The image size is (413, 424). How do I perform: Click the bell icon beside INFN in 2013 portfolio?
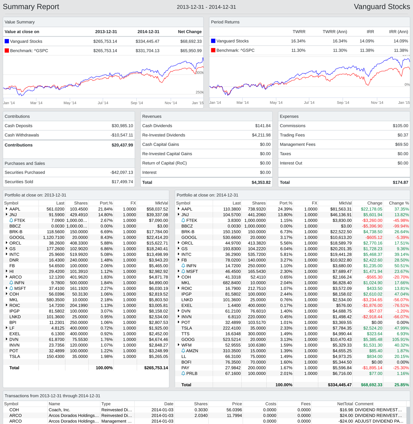pyautogui.click(x=11, y=283)
